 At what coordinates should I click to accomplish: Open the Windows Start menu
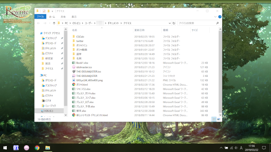(x=5, y=148)
